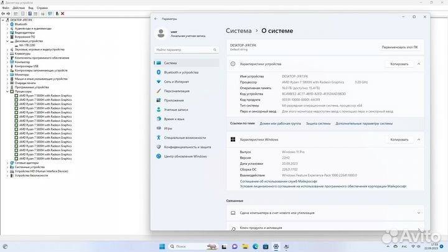The width and height of the screenshot is (448, 252).
Task: Click the Scan for hardware changes monitor icon
Action: [x=50, y=14]
